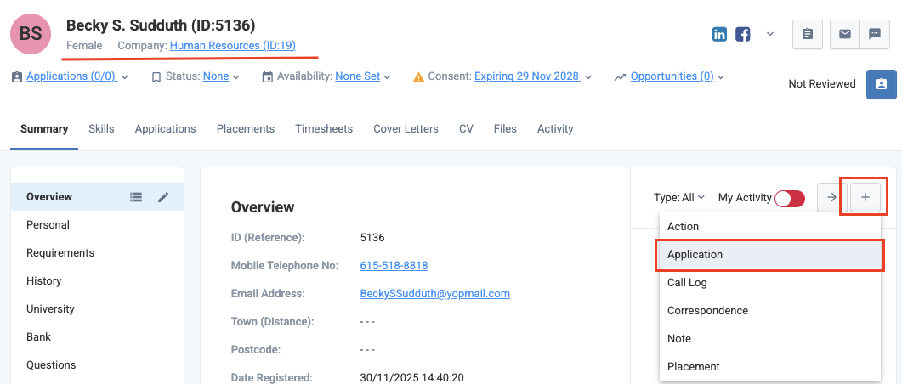Open the LinkedIn profile icon
This screenshot has height=384, width=902.
coord(719,35)
